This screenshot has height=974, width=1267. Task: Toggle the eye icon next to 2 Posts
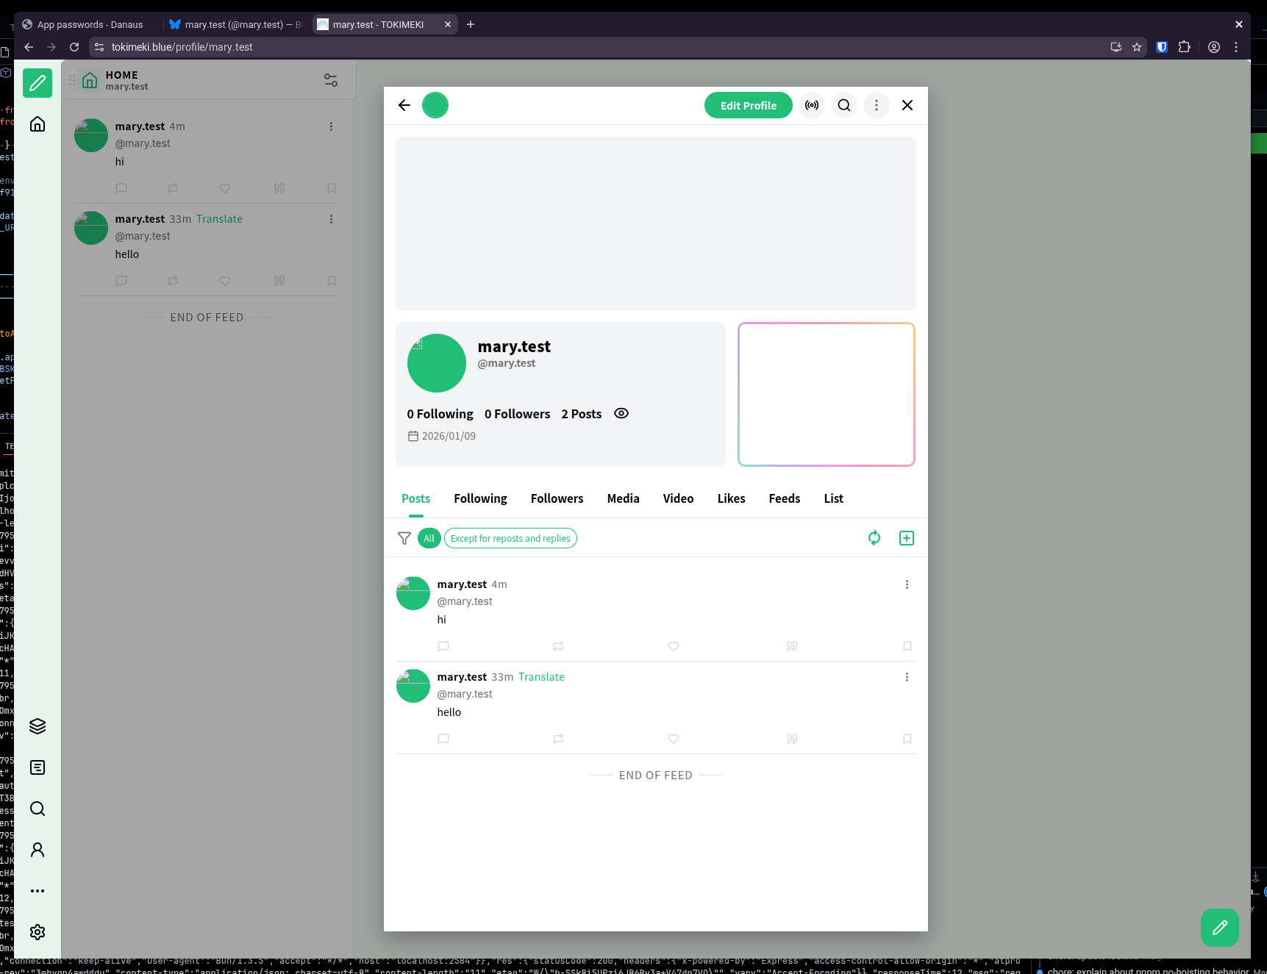(621, 413)
